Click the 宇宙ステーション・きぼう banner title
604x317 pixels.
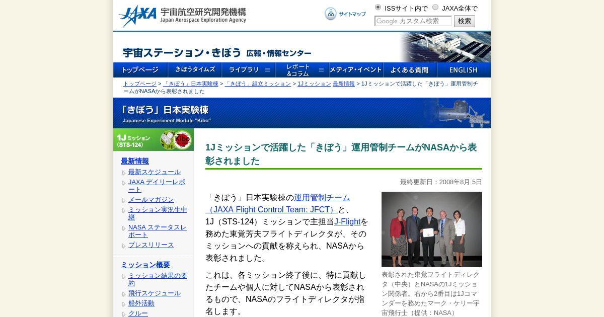[217, 52]
